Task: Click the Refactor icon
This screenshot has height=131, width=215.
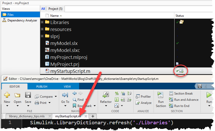Action: point(106,95)
